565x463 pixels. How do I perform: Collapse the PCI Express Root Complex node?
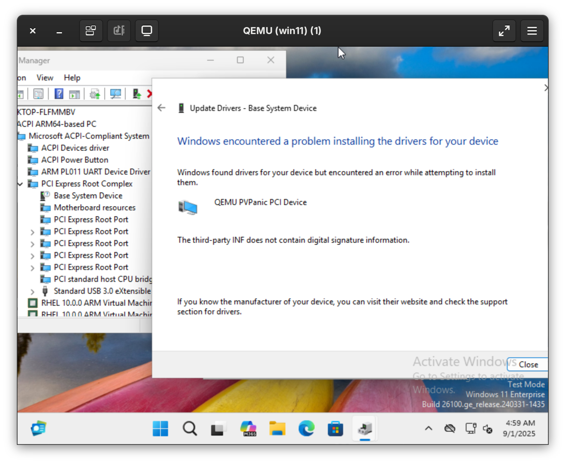[x=21, y=184]
